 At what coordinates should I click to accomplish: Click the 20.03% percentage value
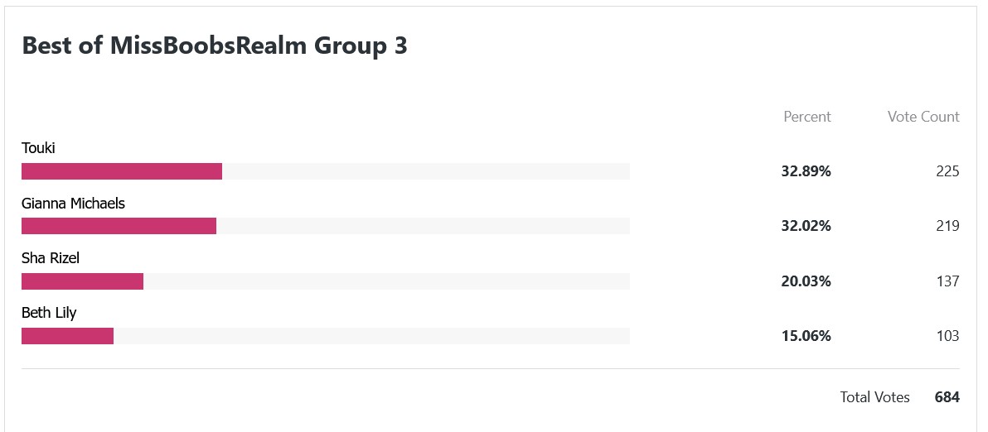[x=806, y=281]
